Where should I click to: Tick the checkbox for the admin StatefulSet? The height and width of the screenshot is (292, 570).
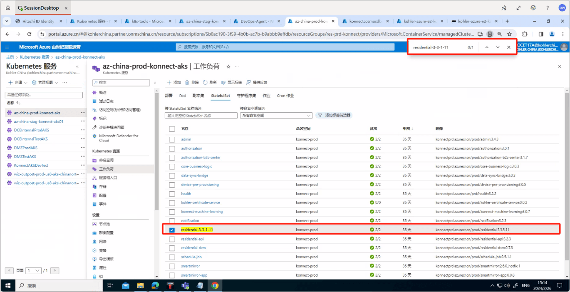(172, 139)
